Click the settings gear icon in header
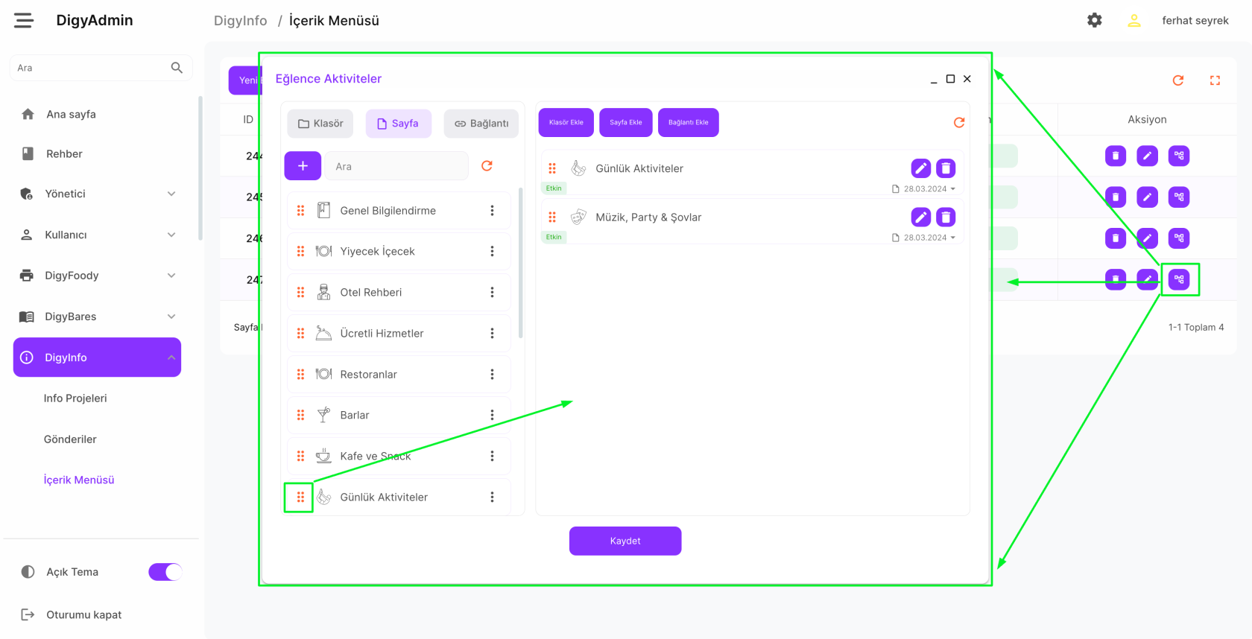This screenshot has width=1252, height=639. coord(1094,20)
